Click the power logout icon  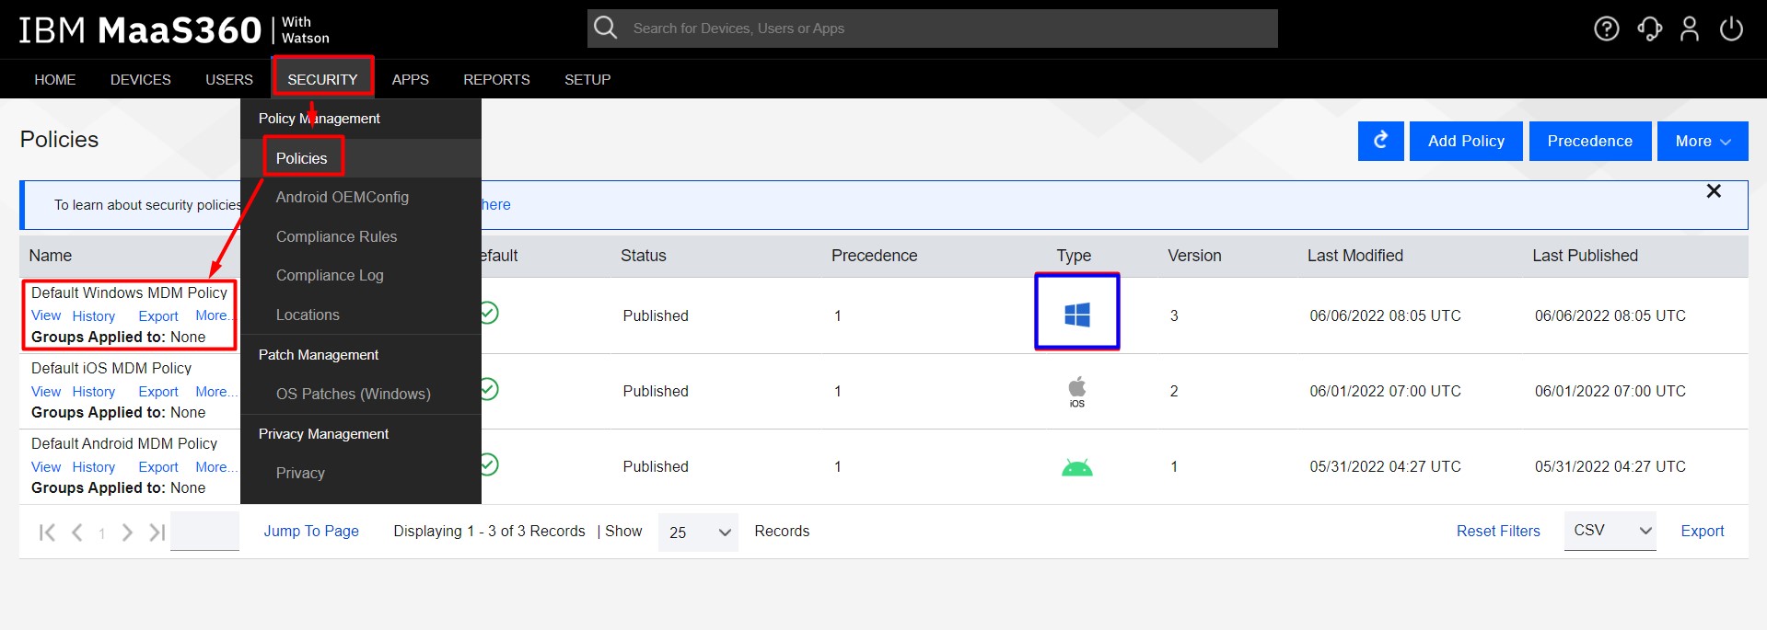coord(1731,29)
